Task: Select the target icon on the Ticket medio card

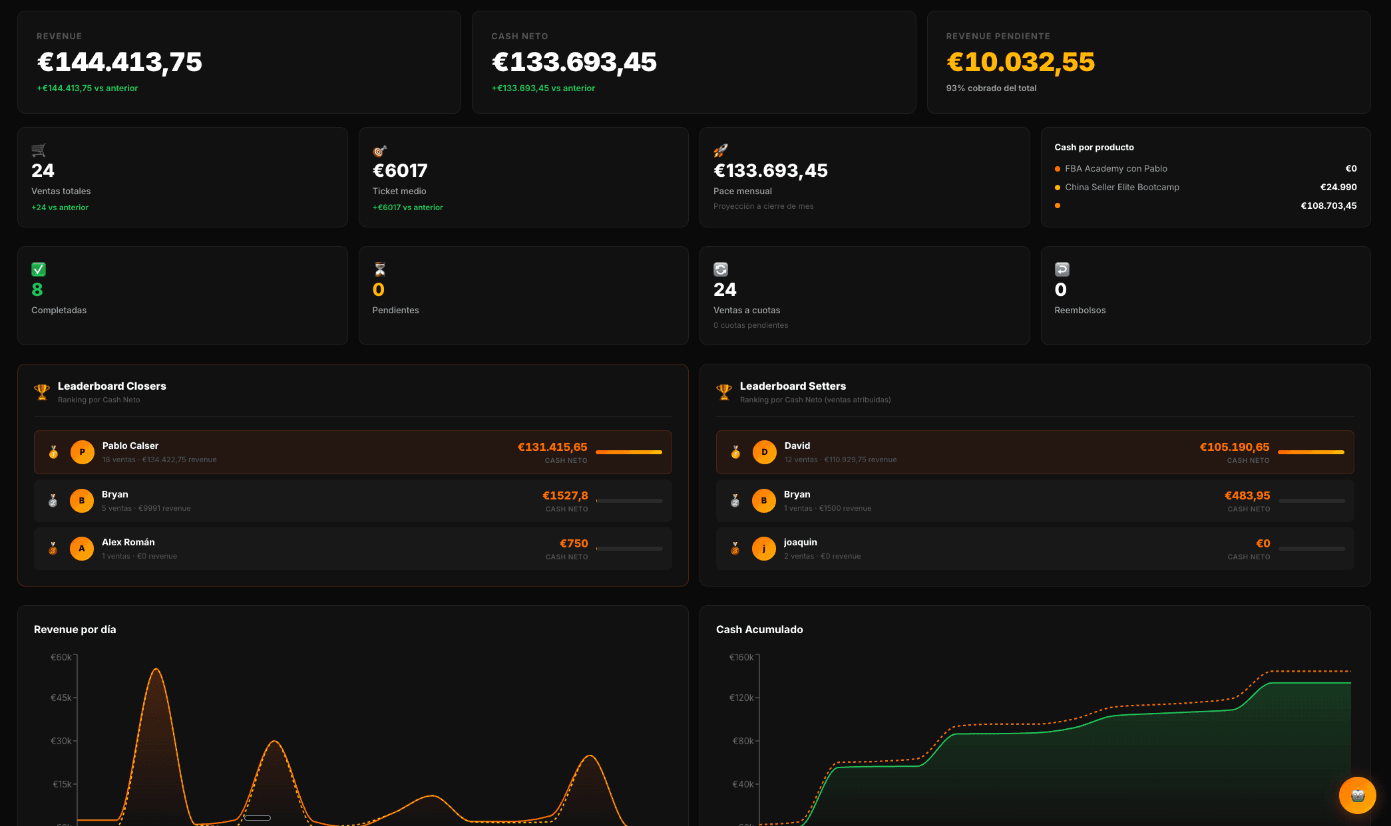Action: tap(380, 149)
